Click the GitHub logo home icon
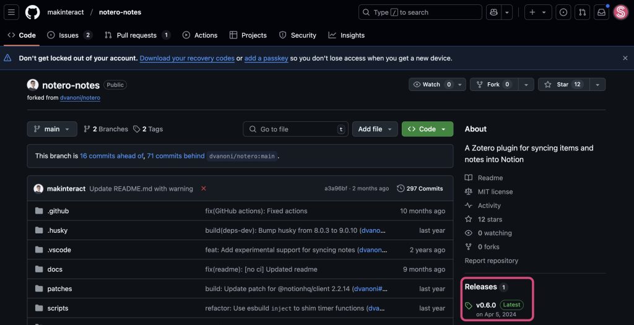The image size is (634, 325). [x=33, y=12]
